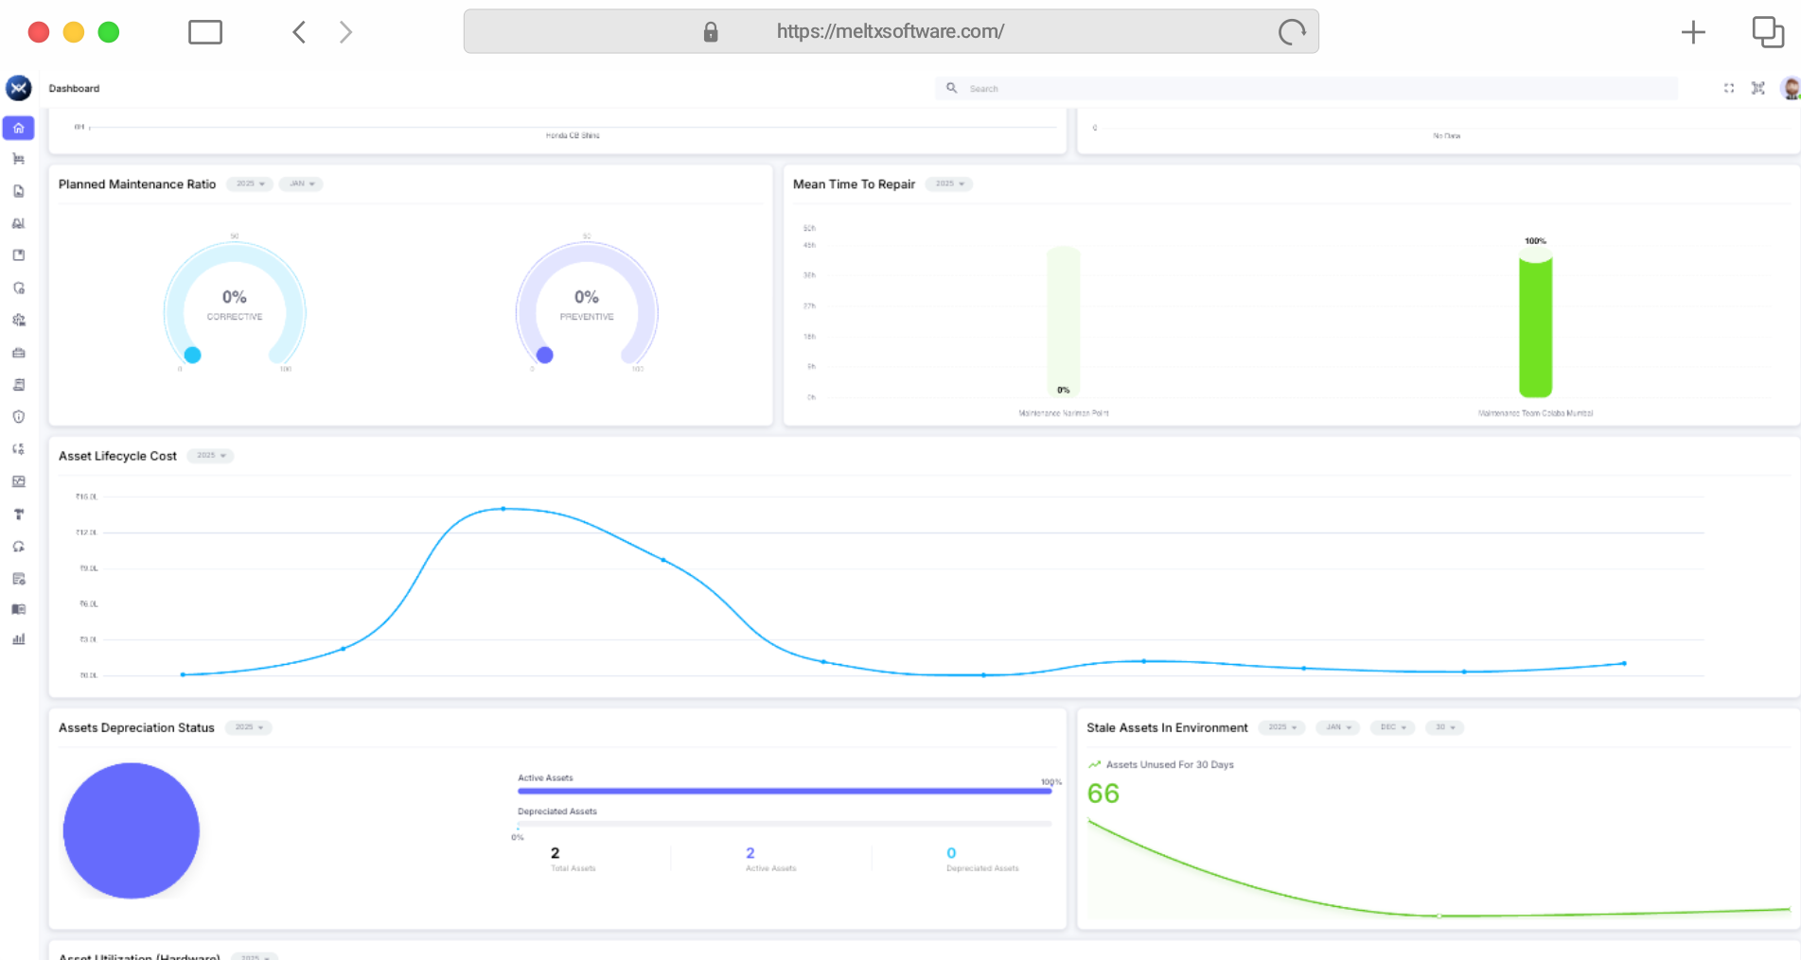Click the MeltX logo at top left
Viewport: 1801px width, 960px height.
(19, 88)
